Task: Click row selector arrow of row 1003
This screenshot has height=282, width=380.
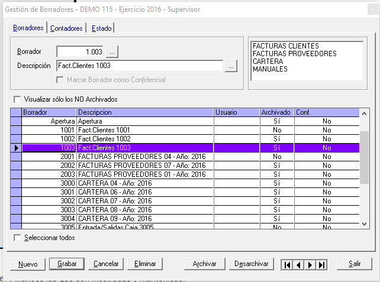Action: (16, 148)
